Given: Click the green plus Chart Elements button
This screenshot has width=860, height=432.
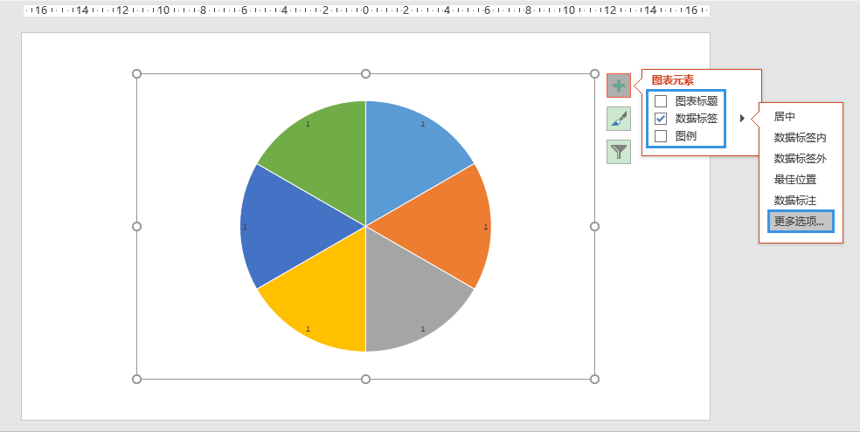Looking at the screenshot, I should pyautogui.click(x=619, y=86).
